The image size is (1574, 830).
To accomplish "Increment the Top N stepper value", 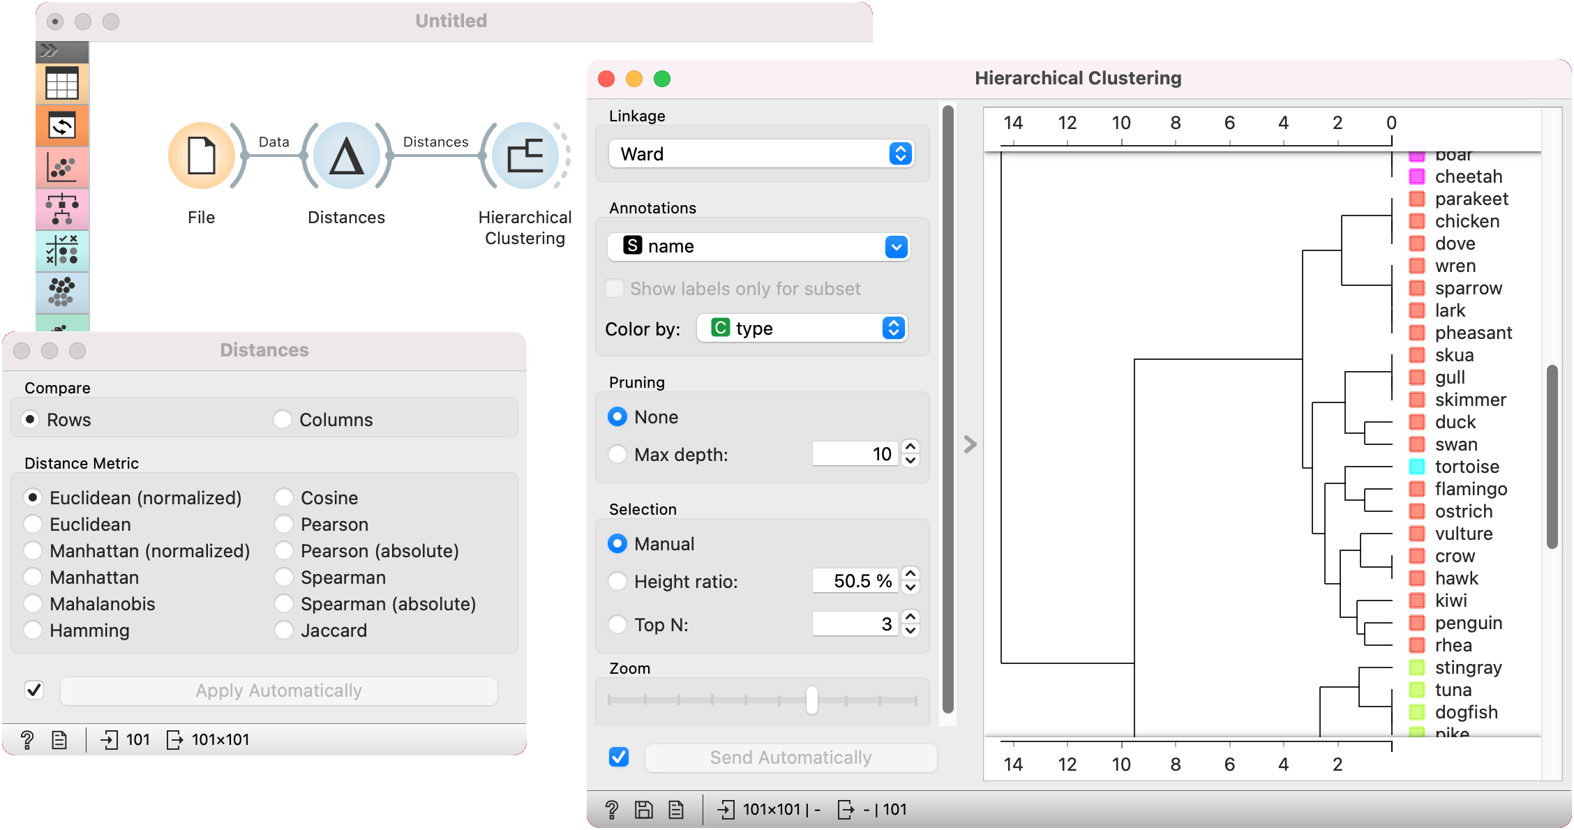I will click(910, 617).
